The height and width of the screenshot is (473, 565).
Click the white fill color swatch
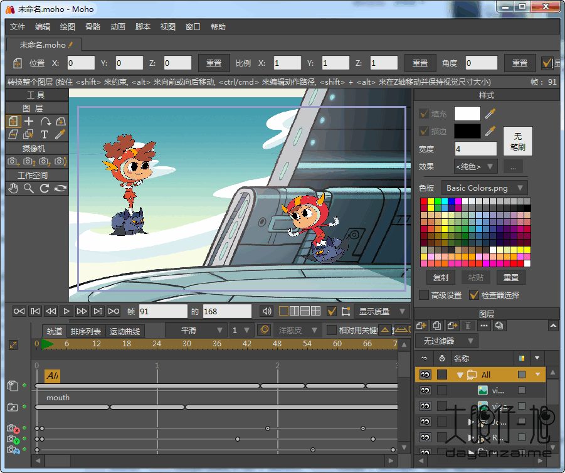pos(467,114)
